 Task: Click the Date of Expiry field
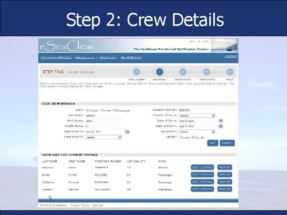click(197, 126)
